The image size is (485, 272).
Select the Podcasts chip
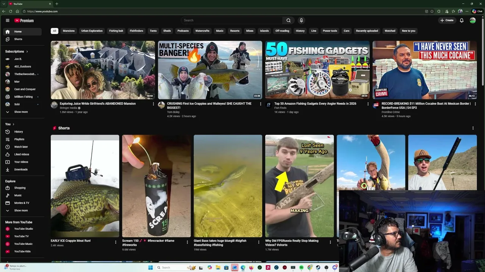(x=183, y=31)
